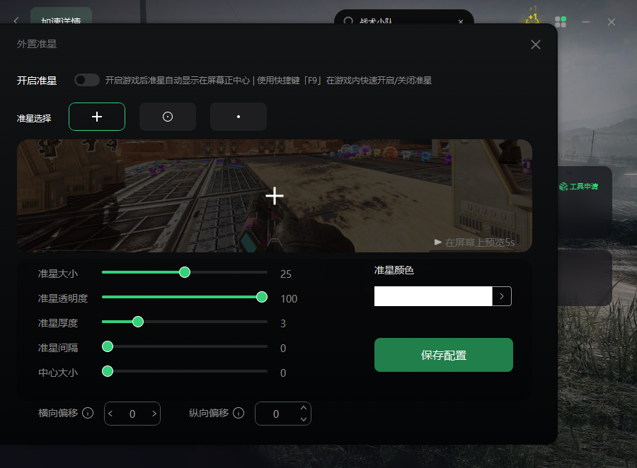This screenshot has width=637, height=468.
Task: Click the crosshair preview image
Action: [275, 196]
